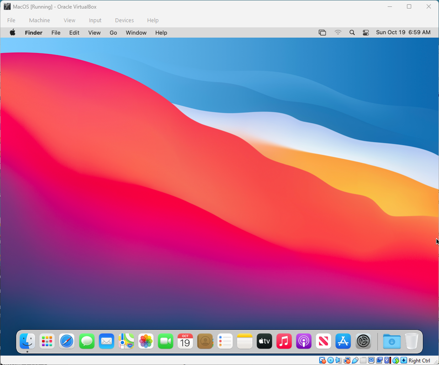The height and width of the screenshot is (365, 439).
Task: Click VirtualBox USB devices indicator
Action: (355, 360)
